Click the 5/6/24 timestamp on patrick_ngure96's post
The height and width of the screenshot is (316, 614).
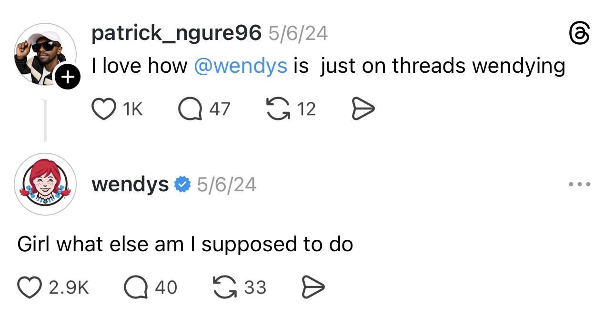298,33
